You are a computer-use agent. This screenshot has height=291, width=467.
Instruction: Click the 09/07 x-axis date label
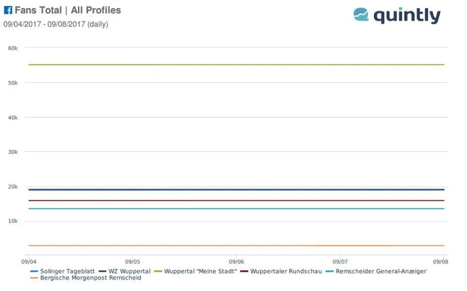[x=340, y=261]
